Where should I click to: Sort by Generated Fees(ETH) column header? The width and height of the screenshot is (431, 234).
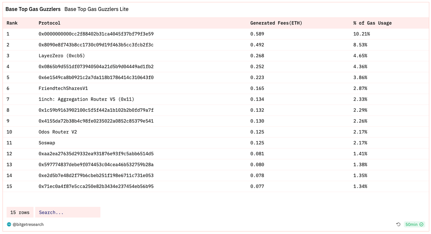[276, 23]
